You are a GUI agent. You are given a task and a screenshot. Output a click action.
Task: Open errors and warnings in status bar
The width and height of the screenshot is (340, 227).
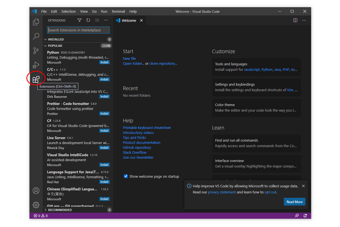[x=41, y=216]
